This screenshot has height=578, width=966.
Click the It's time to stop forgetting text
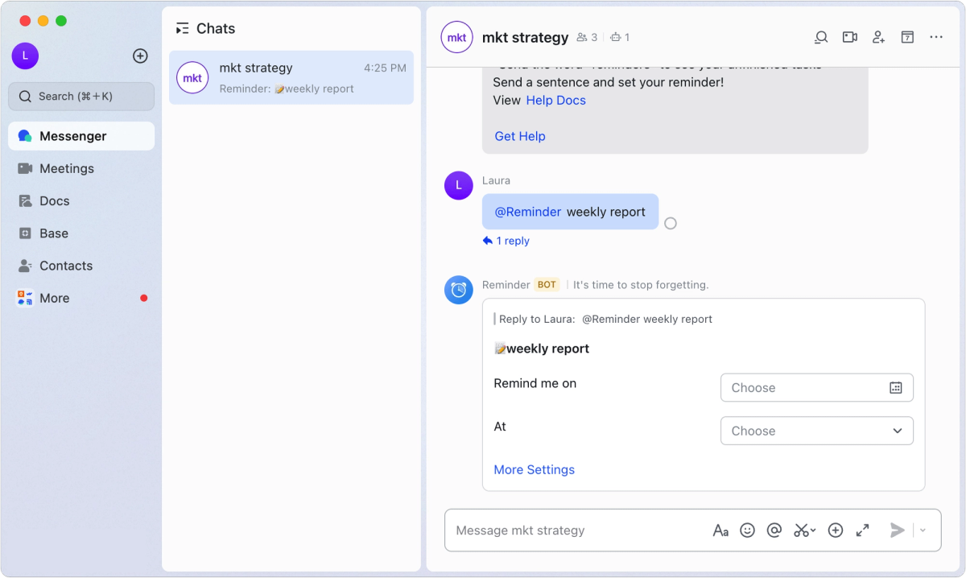[641, 285]
